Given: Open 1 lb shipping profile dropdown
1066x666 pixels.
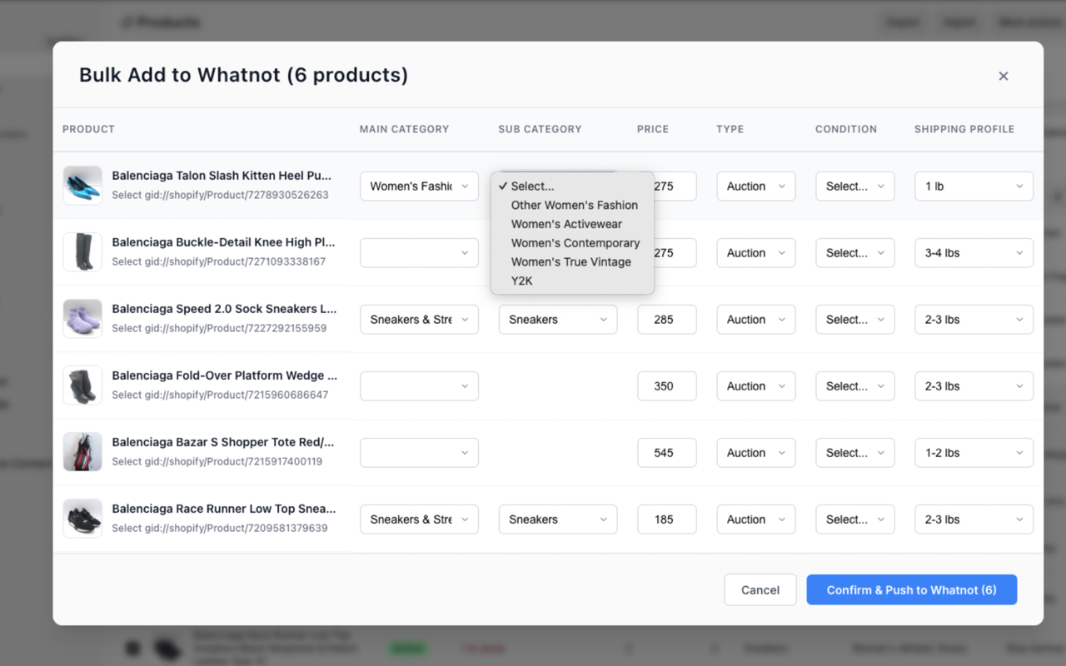Looking at the screenshot, I should (974, 186).
